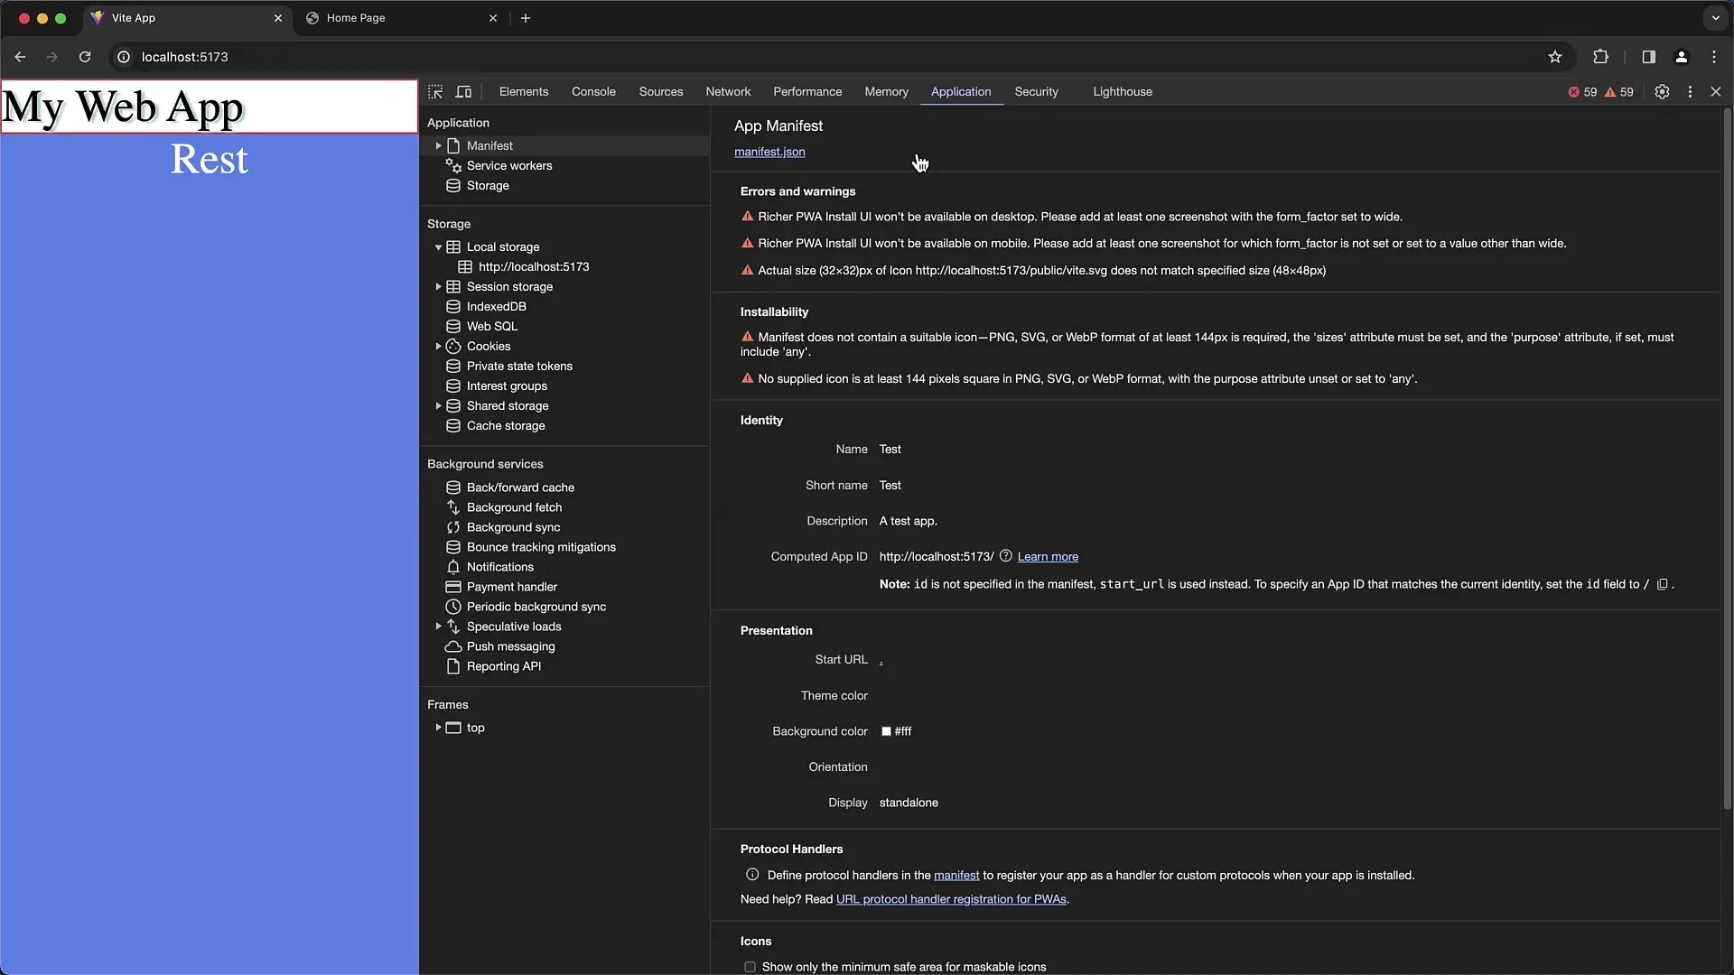1734x975 pixels.
Task: Select Service workers in the sidebar
Action: [509, 166]
